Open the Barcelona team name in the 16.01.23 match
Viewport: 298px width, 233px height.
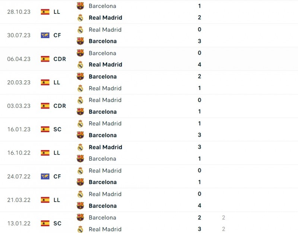[x=103, y=135]
